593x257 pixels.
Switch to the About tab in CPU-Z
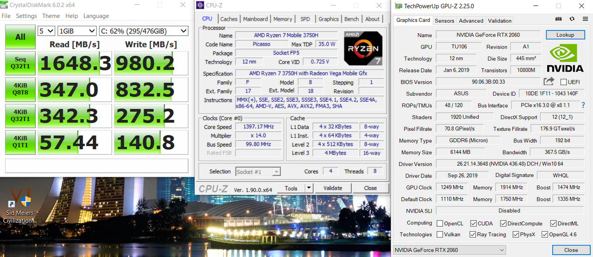372,19
